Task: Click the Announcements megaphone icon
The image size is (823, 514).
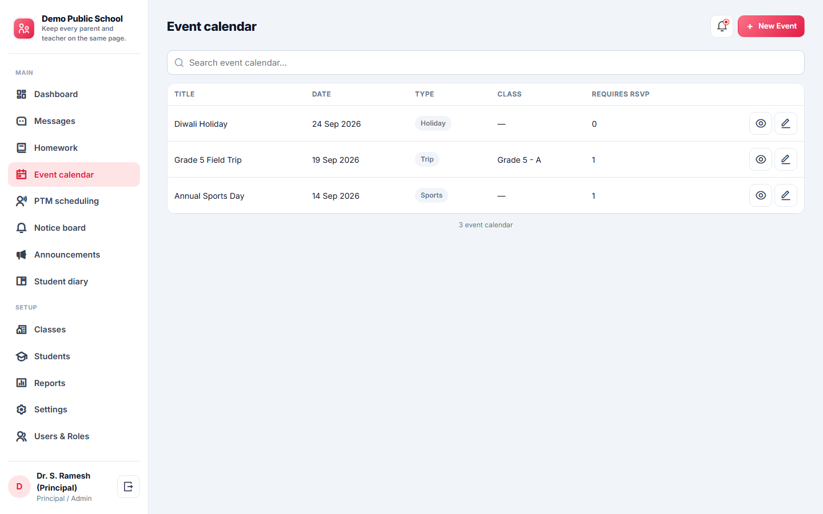Action: [x=22, y=255]
